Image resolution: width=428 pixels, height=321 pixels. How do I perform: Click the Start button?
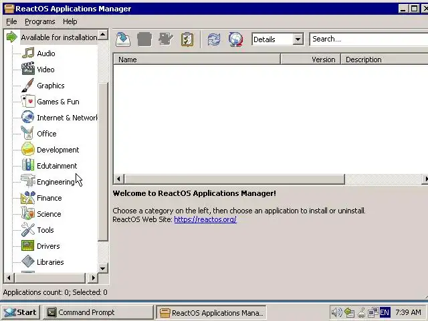click(x=21, y=312)
